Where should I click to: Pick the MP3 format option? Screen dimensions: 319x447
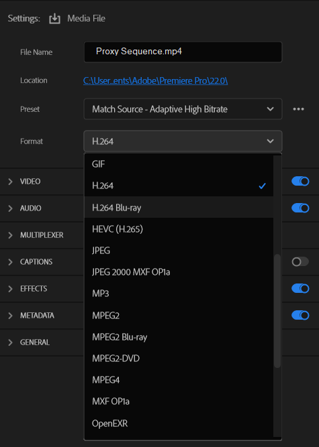point(179,294)
